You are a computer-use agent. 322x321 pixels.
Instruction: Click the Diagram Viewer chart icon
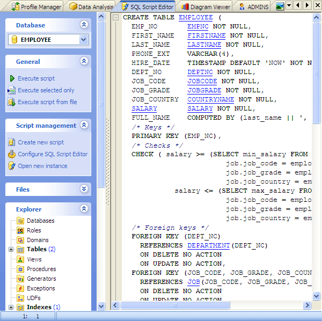pos(185,7)
